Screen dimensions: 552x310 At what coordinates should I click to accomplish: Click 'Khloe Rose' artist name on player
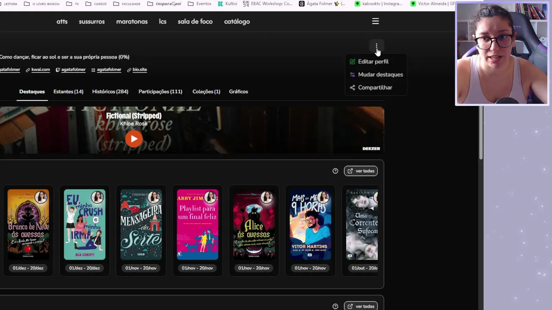point(134,124)
